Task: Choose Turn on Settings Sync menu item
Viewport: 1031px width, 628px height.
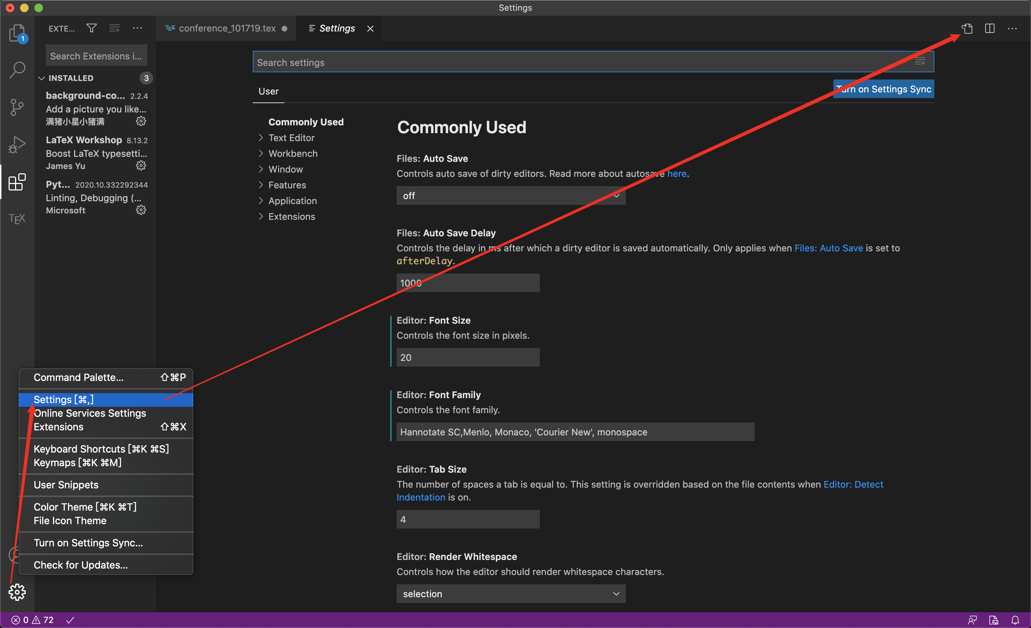Action: (x=106, y=543)
